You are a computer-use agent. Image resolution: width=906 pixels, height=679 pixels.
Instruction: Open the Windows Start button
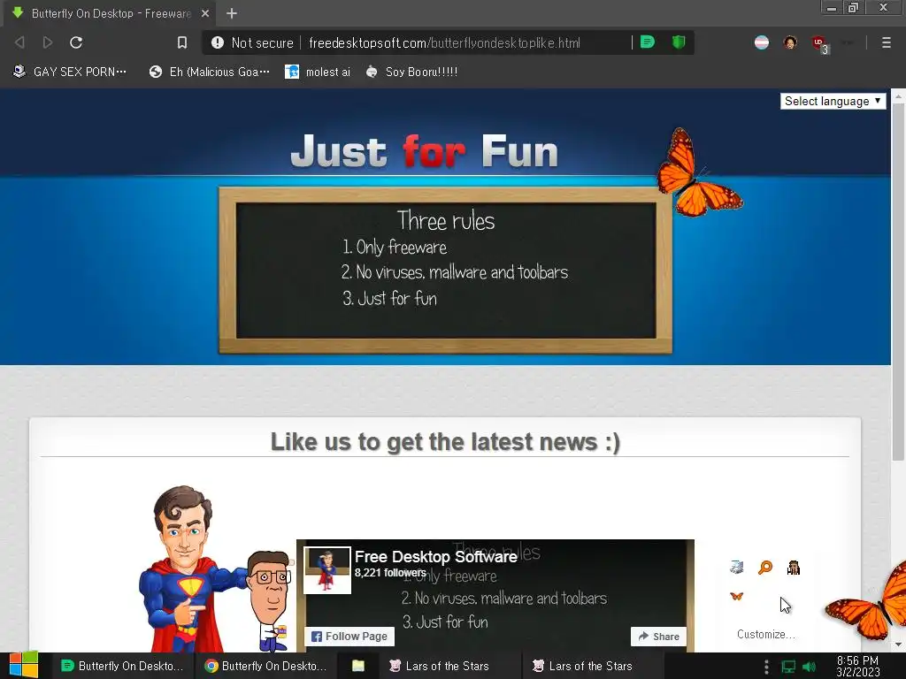(x=24, y=666)
